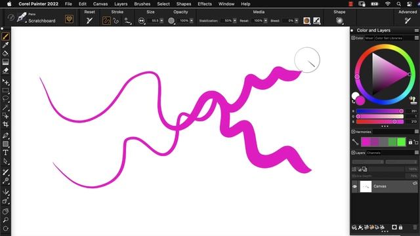Toggle the Preserve Transparency icon in Layers
This screenshot has width=420, height=236.
click(354, 169)
